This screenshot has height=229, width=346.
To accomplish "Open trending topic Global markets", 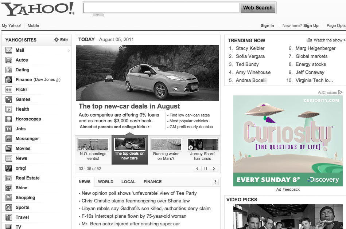I will point(312,56).
